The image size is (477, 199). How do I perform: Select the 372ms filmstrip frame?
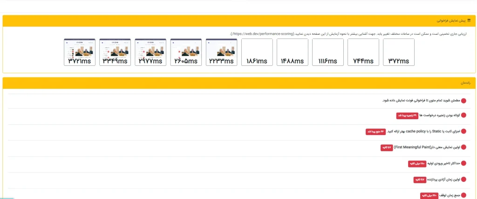[399, 53]
